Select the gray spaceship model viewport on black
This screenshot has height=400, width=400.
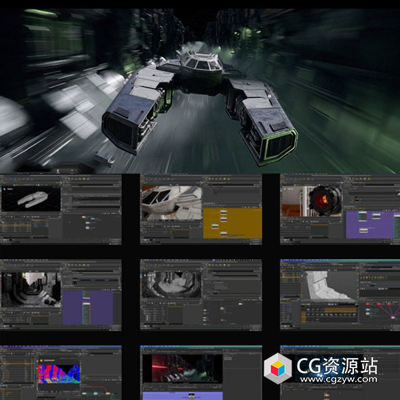31,199
